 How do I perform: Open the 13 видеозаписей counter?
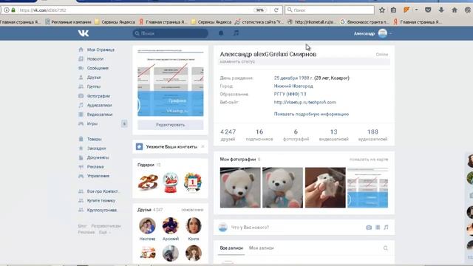pyautogui.click(x=333, y=134)
